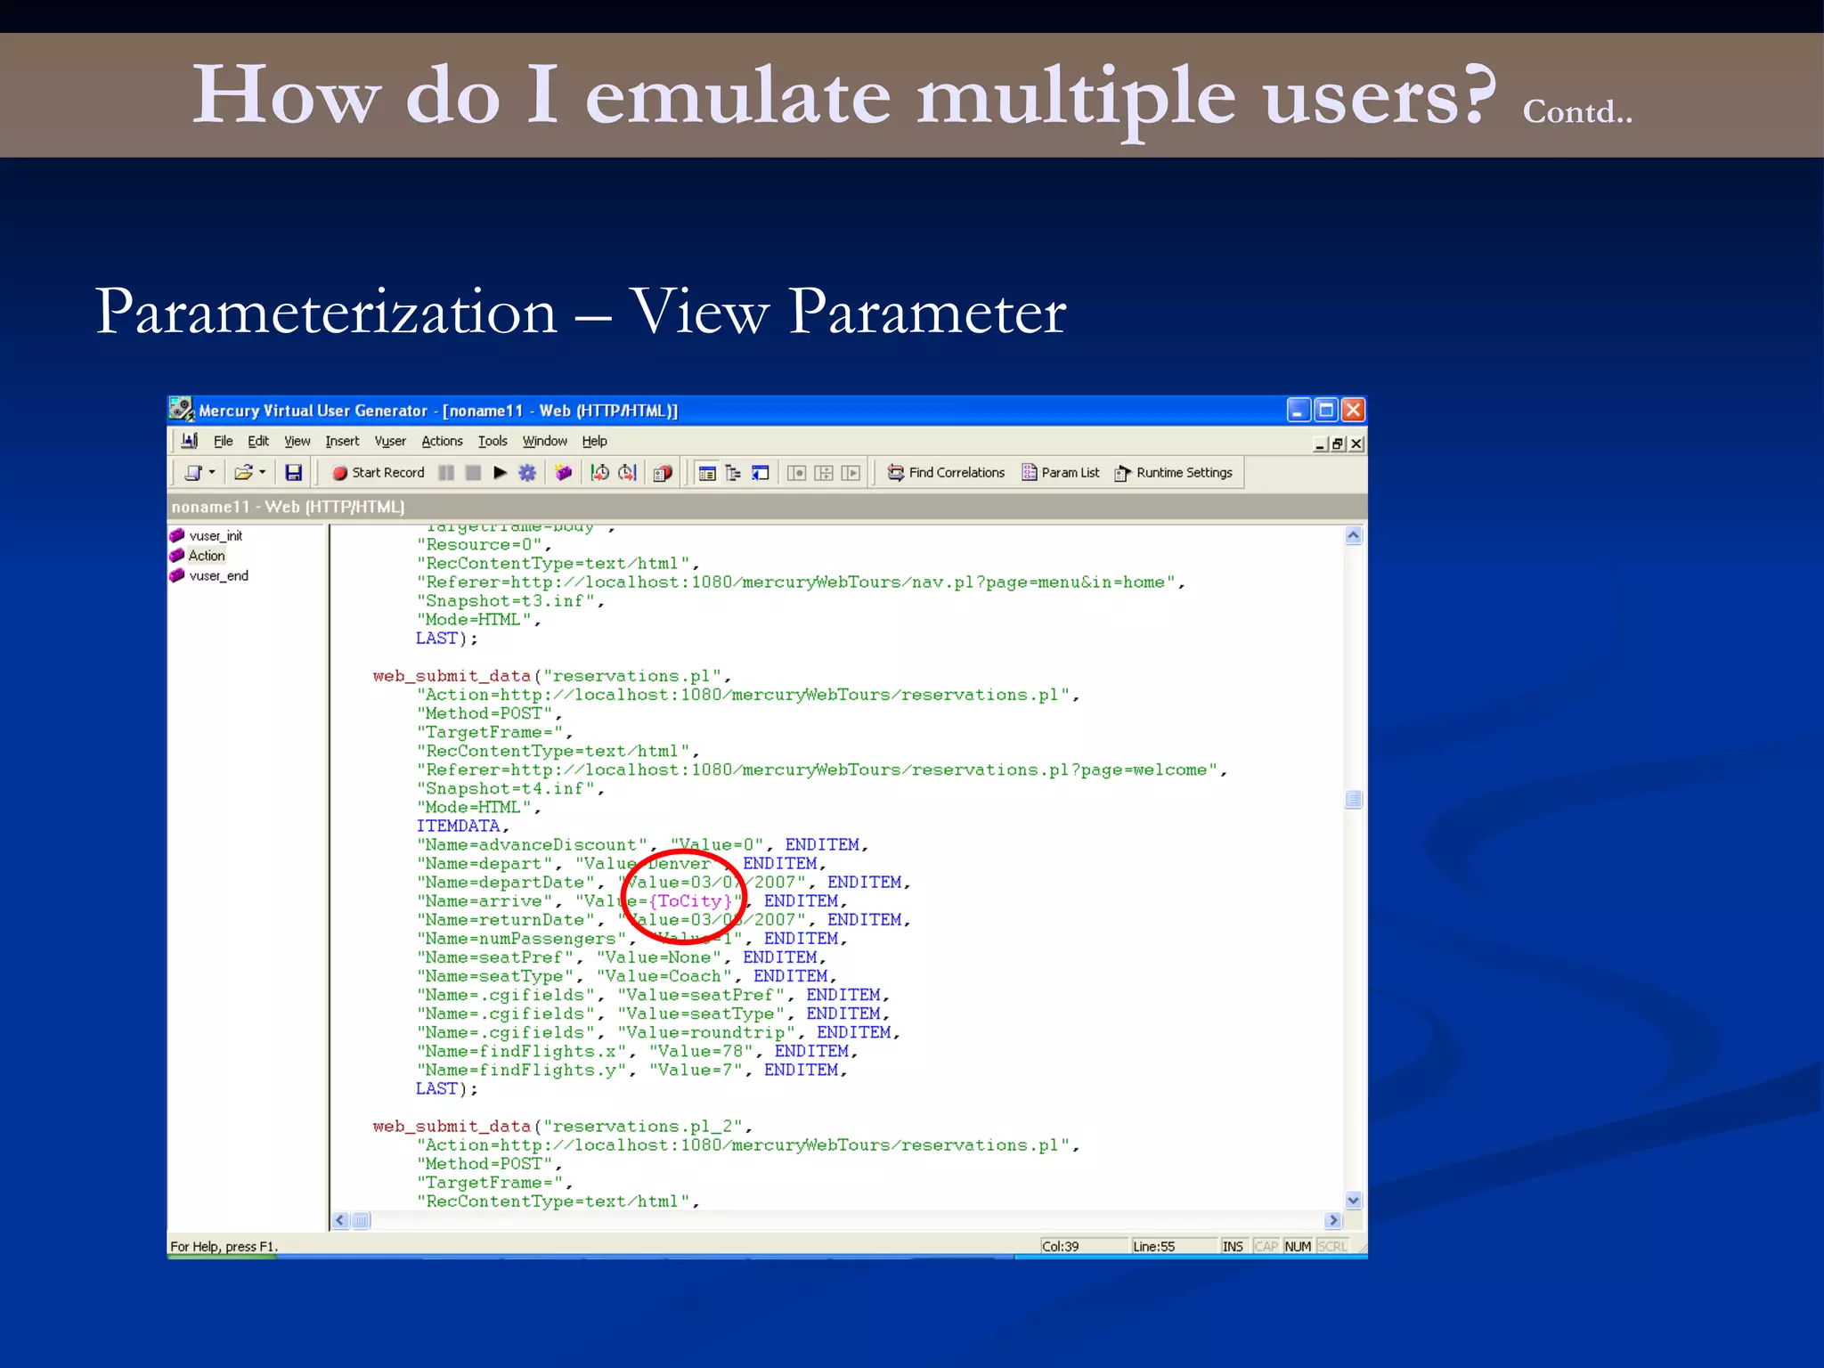
Task: Open the File menu
Action: click(223, 441)
